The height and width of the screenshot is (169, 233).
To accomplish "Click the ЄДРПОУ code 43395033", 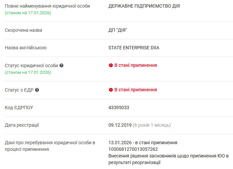I will point(119,107).
